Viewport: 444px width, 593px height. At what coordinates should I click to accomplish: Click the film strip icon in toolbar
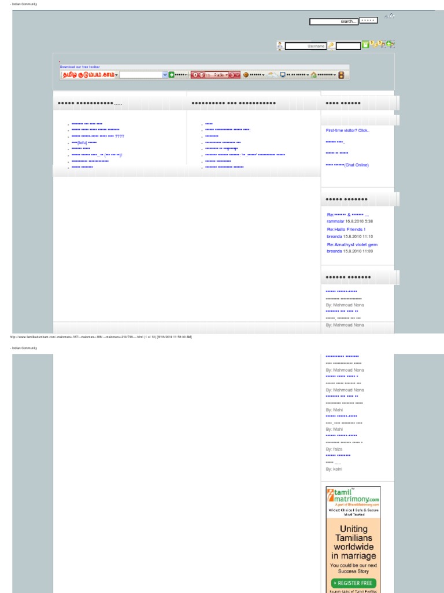tap(341, 75)
